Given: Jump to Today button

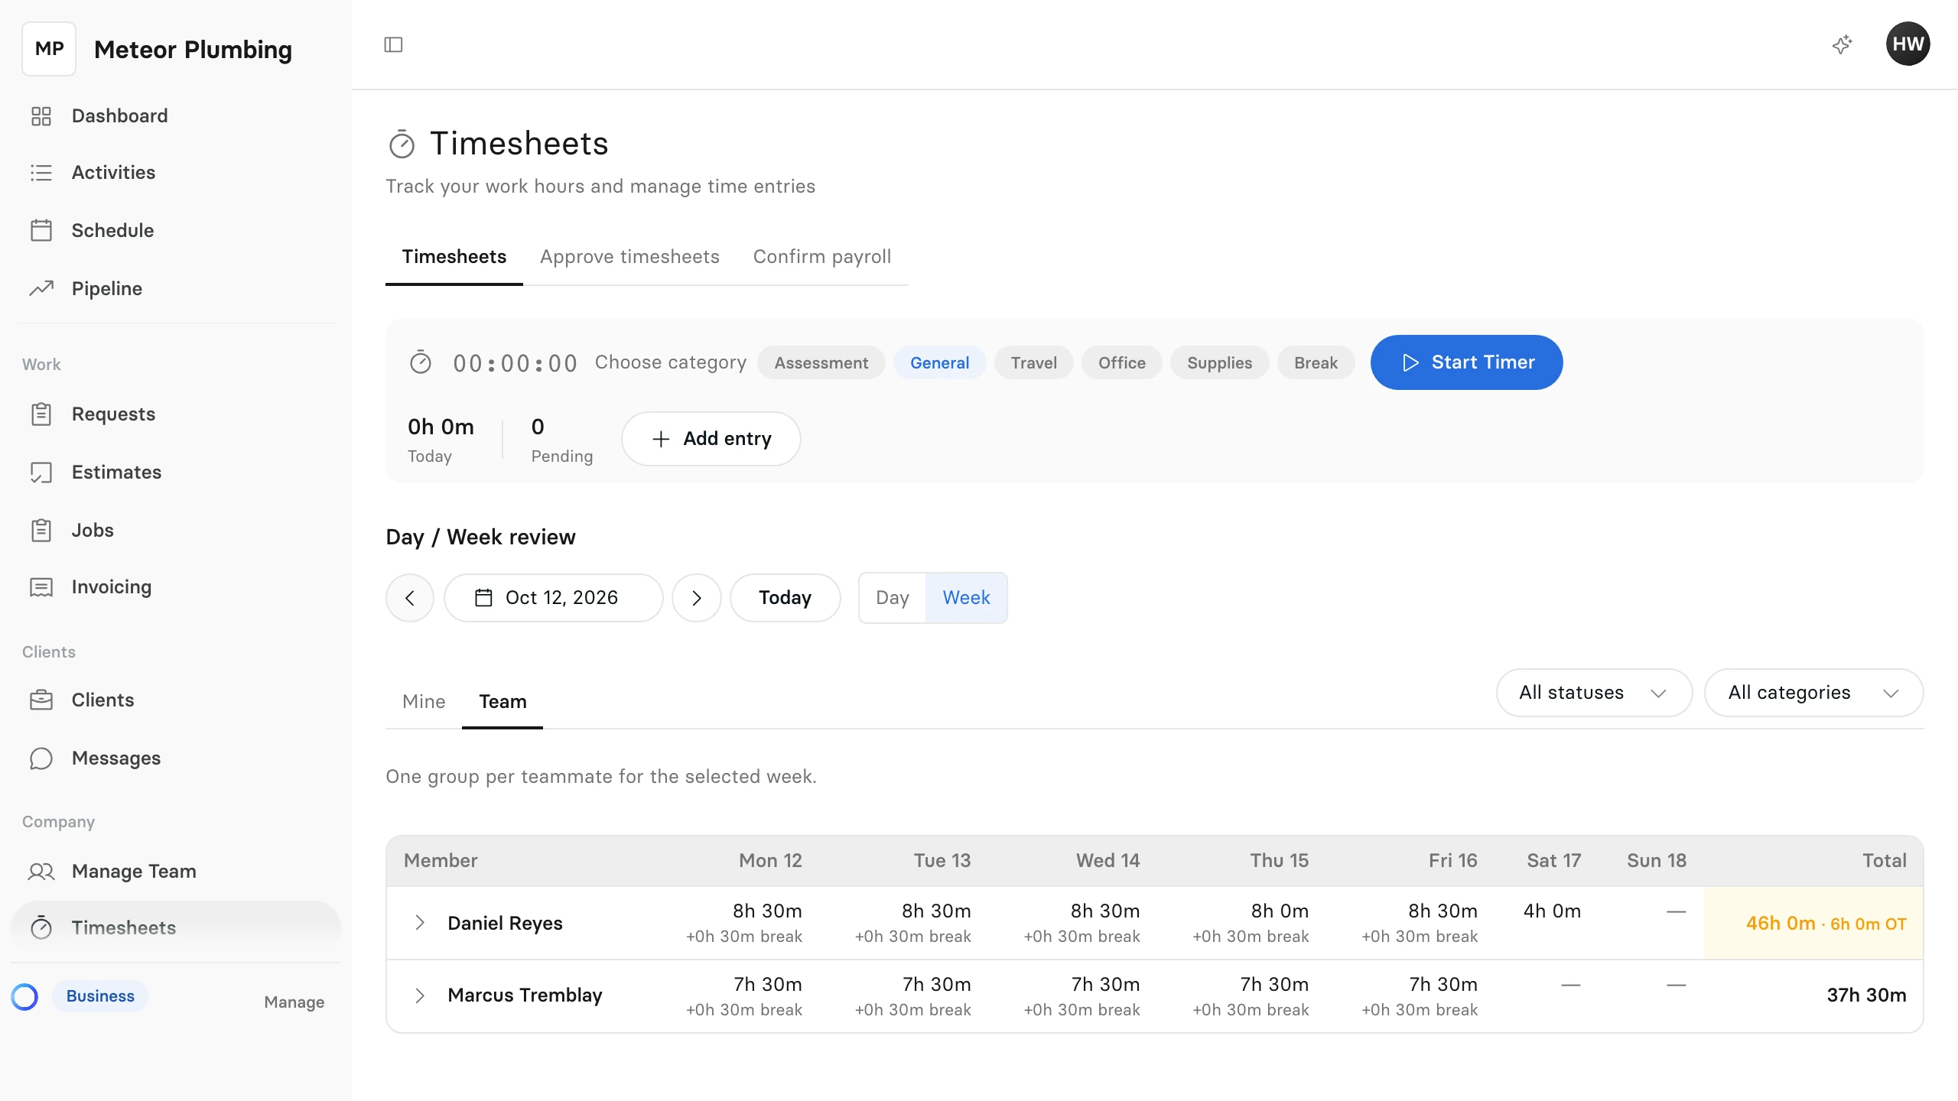Looking at the screenshot, I should click(785, 598).
